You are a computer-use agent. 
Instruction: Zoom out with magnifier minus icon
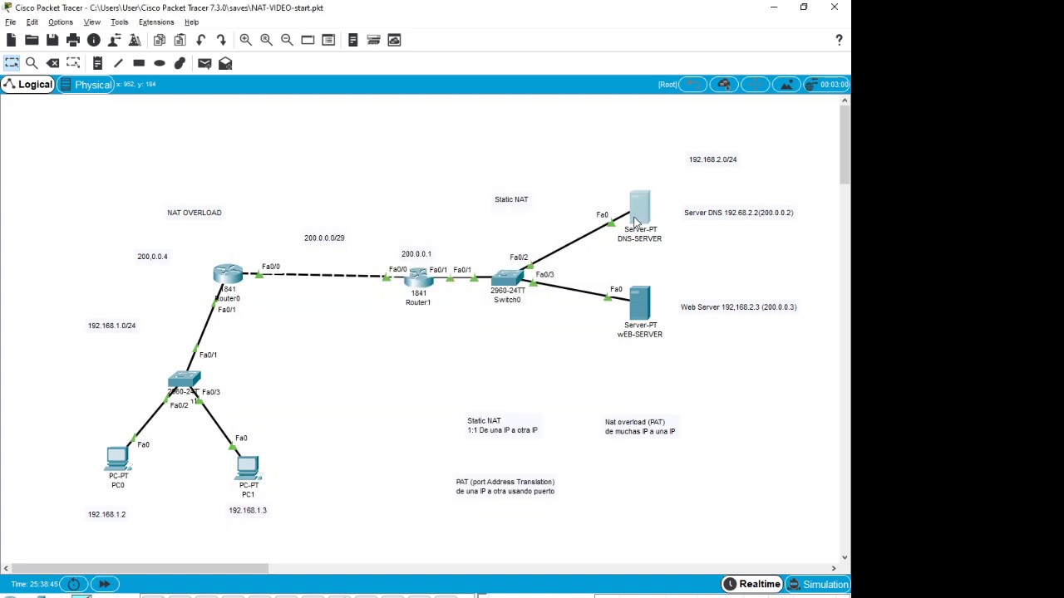(x=287, y=40)
